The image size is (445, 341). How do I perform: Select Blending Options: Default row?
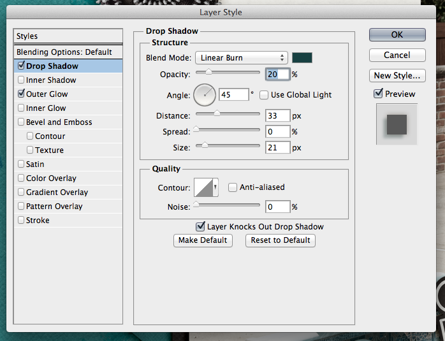[68, 52]
